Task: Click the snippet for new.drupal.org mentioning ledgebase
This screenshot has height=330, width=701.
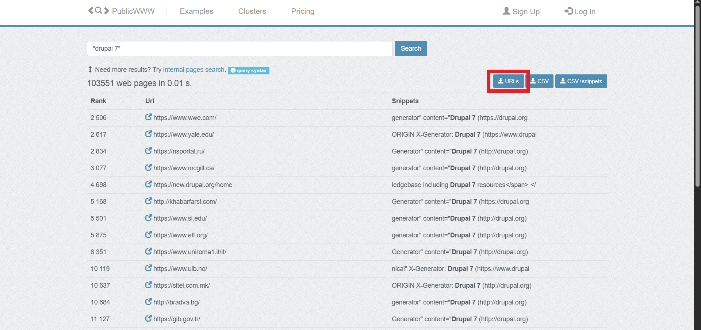Action: (x=464, y=185)
